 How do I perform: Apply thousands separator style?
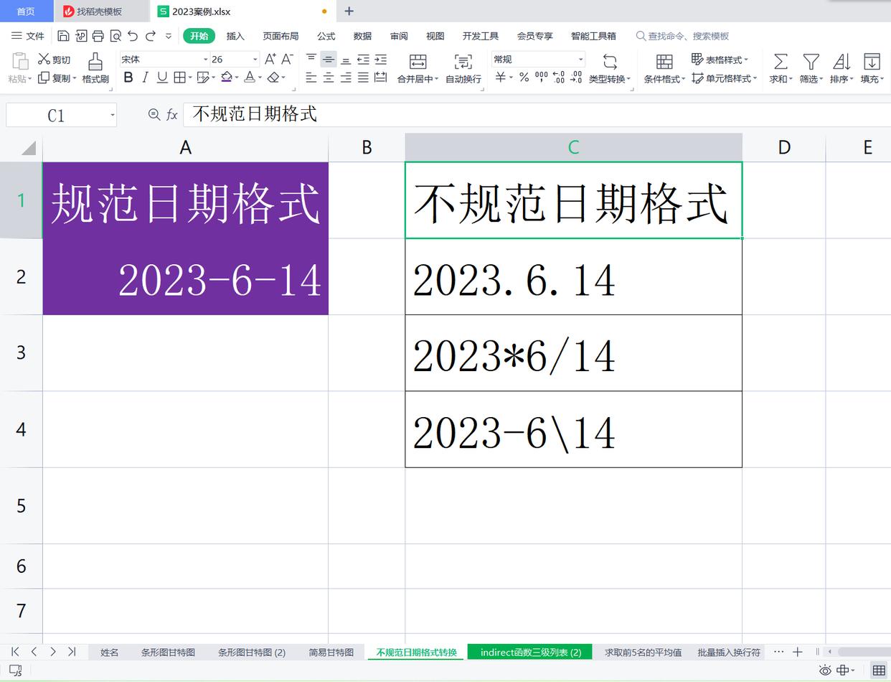coord(542,78)
